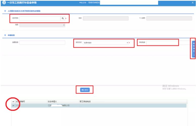This screenshot has height=126, width=196.
Task: Click the form icon beside the 一次性工伤医疗补助金申领 title
Action: click(x=4, y=3)
